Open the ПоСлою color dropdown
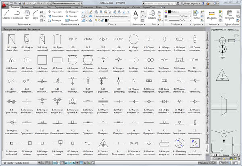242x166 pixels. click(179, 12)
